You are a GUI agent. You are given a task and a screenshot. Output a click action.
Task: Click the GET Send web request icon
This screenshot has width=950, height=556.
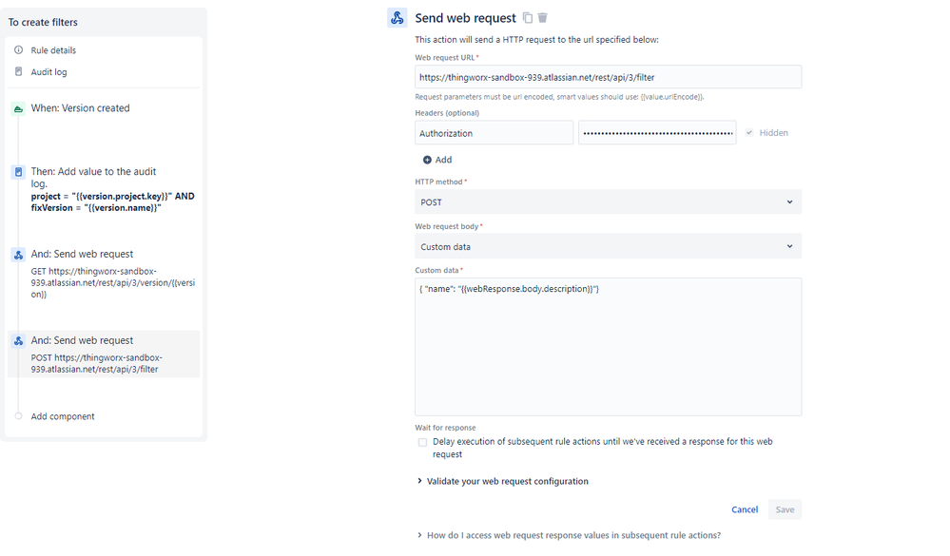point(18,255)
